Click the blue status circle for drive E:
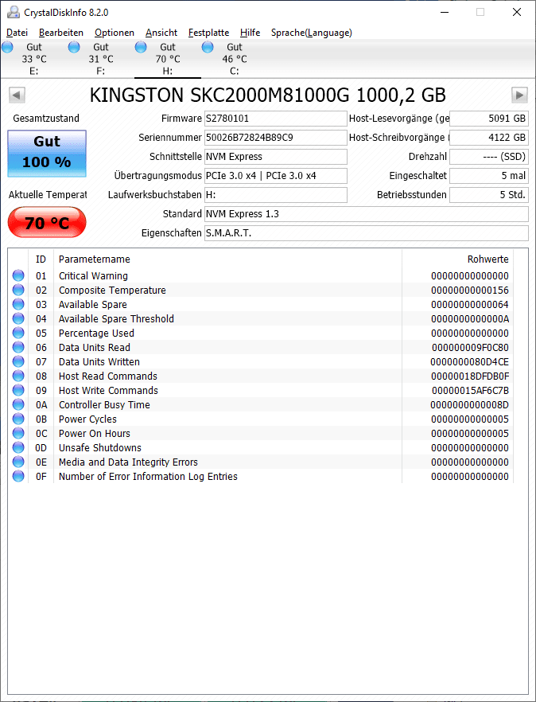 pos(8,47)
